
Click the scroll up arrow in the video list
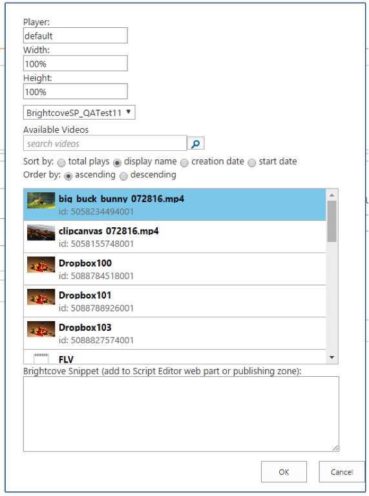click(x=332, y=195)
